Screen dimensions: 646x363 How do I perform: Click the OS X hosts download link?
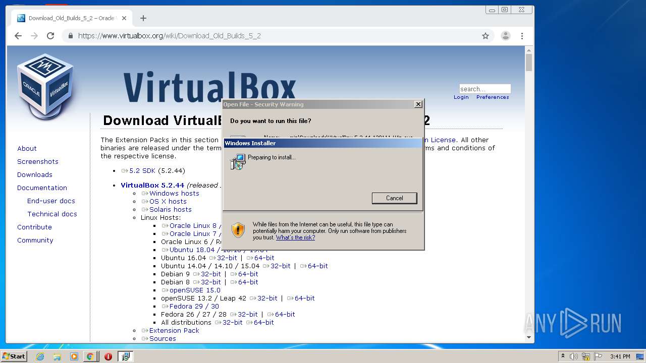coord(164,201)
